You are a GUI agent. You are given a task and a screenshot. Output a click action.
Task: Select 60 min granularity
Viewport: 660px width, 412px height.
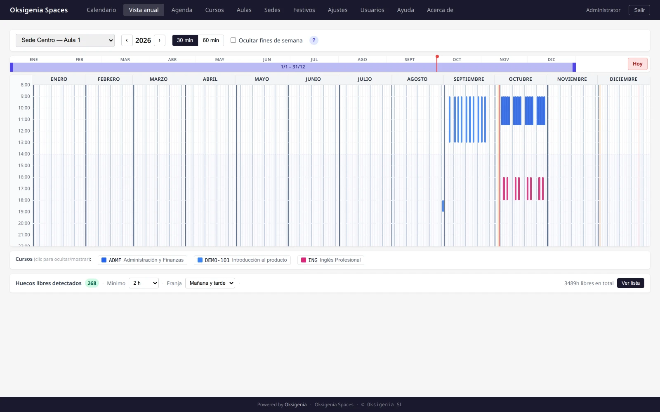pyautogui.click(x=211, y=40)
